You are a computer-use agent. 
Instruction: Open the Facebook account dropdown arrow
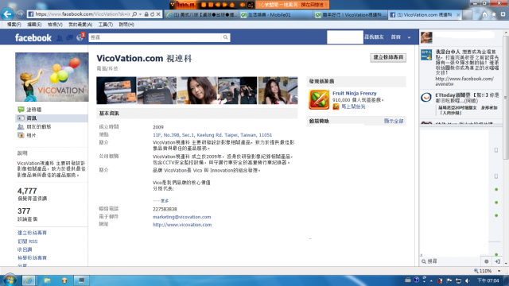pos(409,37)
